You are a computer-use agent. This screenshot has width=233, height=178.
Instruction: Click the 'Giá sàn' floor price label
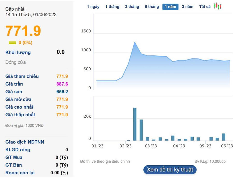pos(14,92)
